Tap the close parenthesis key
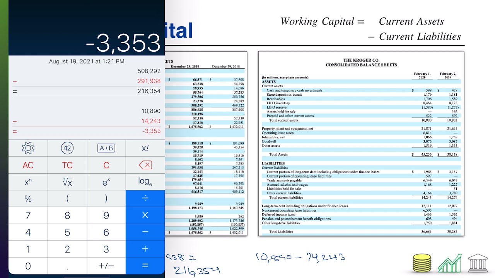This screenshot has width=495, height=278. point(106,198)
